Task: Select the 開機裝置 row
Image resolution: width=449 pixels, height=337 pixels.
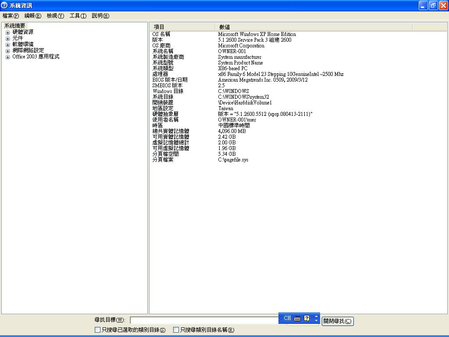Action: point(298,103)
